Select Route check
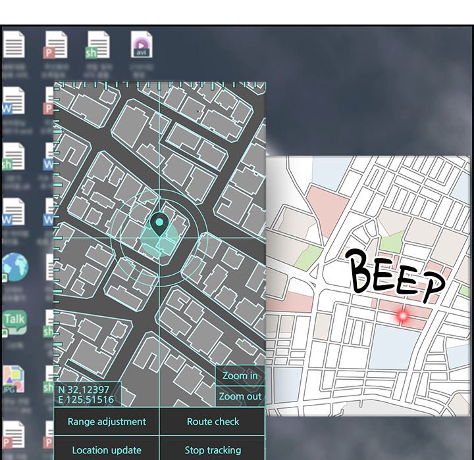 [213, 421]
